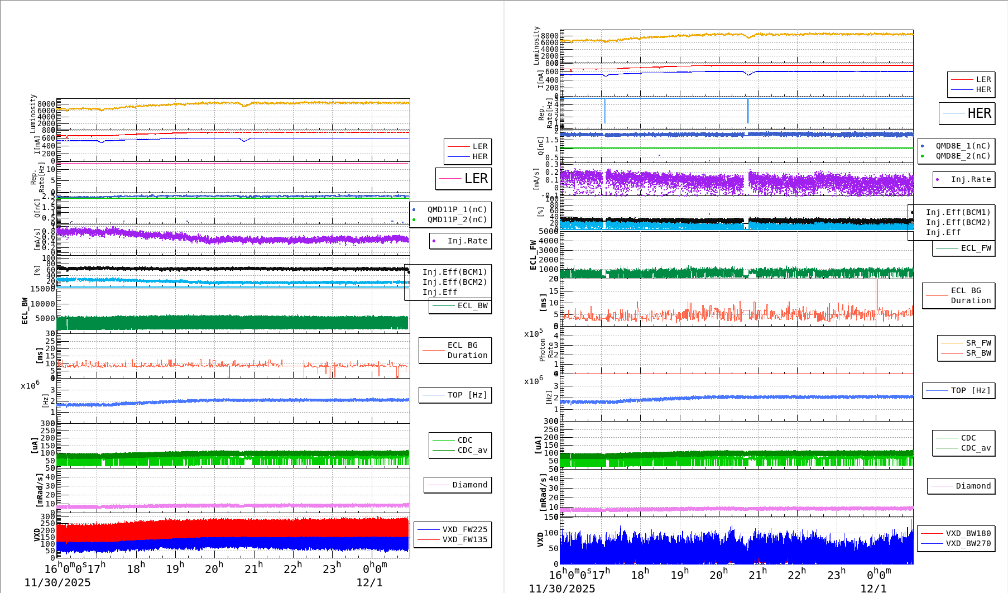Click the QMD8E_1(nC) legend entry
The height and width of the screenshot is (593, 1008).
(962, 146)
